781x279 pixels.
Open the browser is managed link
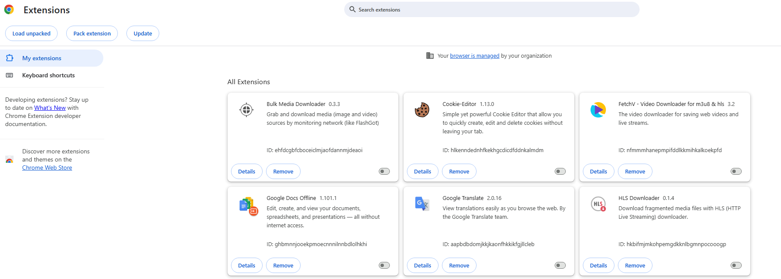coord(474,56)
